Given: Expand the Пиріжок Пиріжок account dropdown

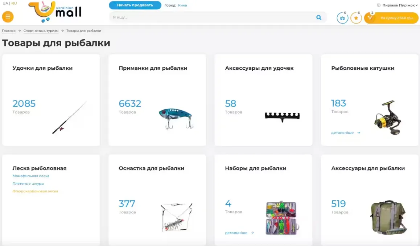Looking at the screenshot, I should coord(400,5).
